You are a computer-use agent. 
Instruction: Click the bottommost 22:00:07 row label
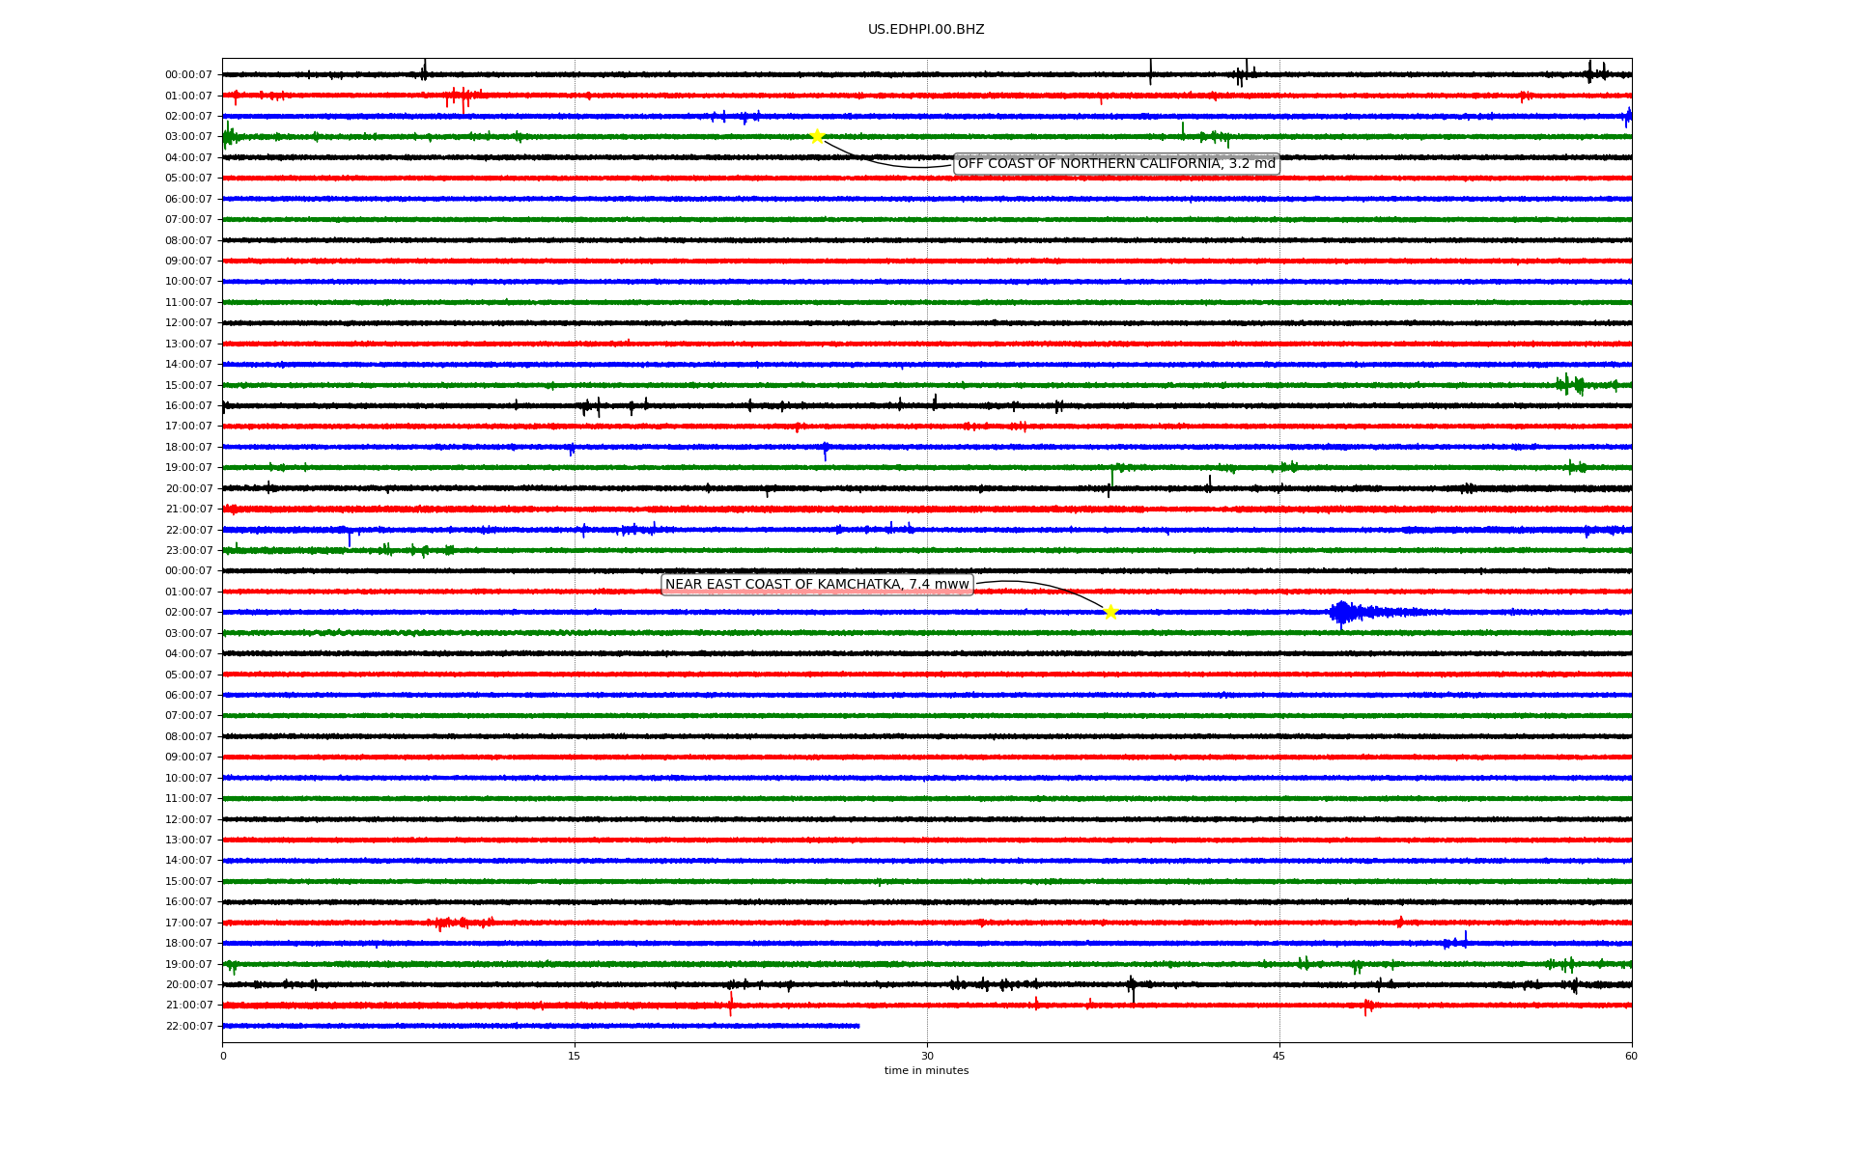tap(188, 1027)
